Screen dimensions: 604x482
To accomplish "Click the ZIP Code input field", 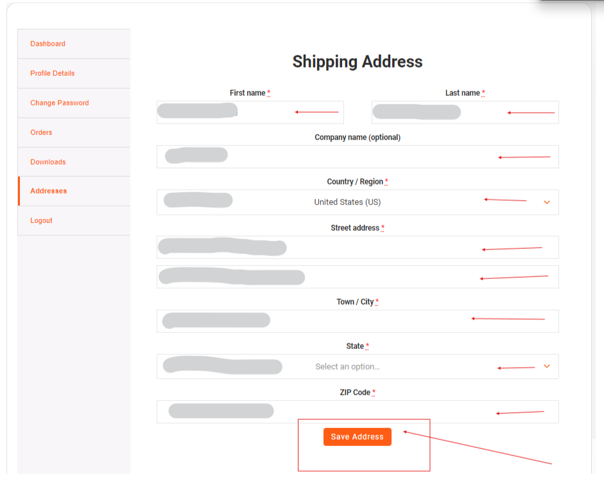I will (x=358, y=412).
